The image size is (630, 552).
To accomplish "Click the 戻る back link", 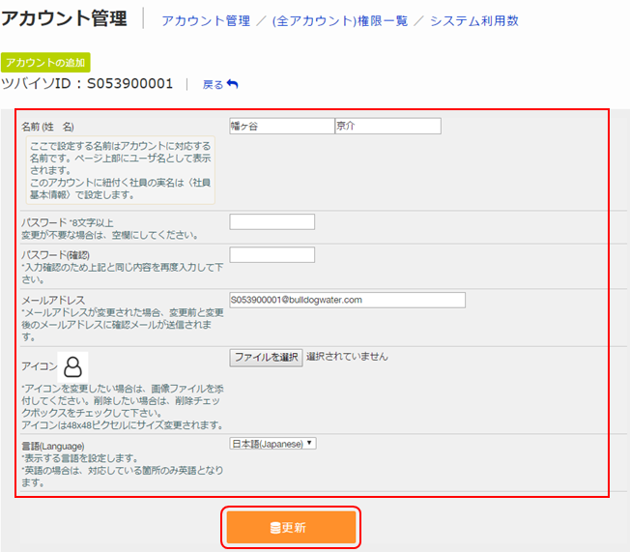I will click(x=213, y=84).
